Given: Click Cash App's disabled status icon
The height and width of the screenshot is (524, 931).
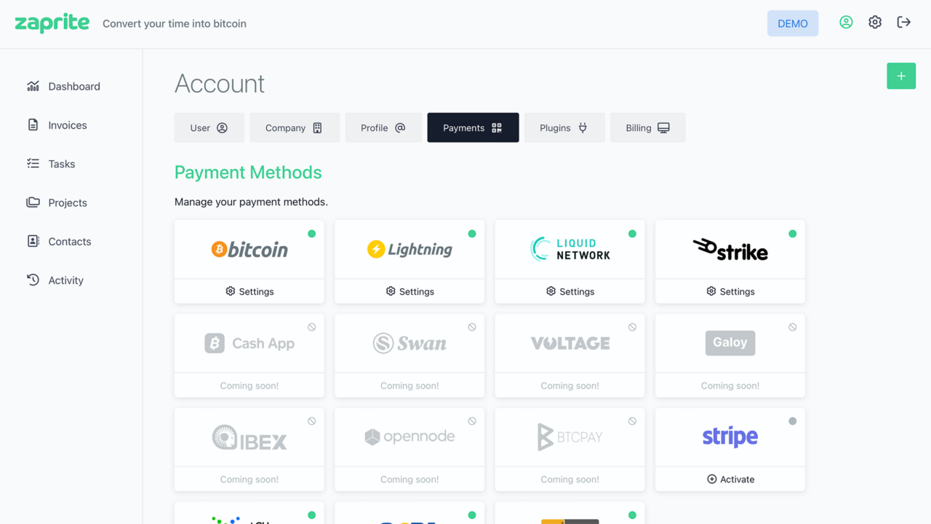Looking at the screenshot, I should (312, 327).
